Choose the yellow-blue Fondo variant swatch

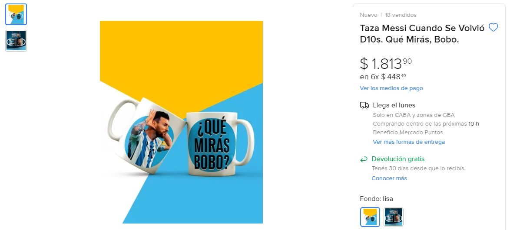(370, 217)
